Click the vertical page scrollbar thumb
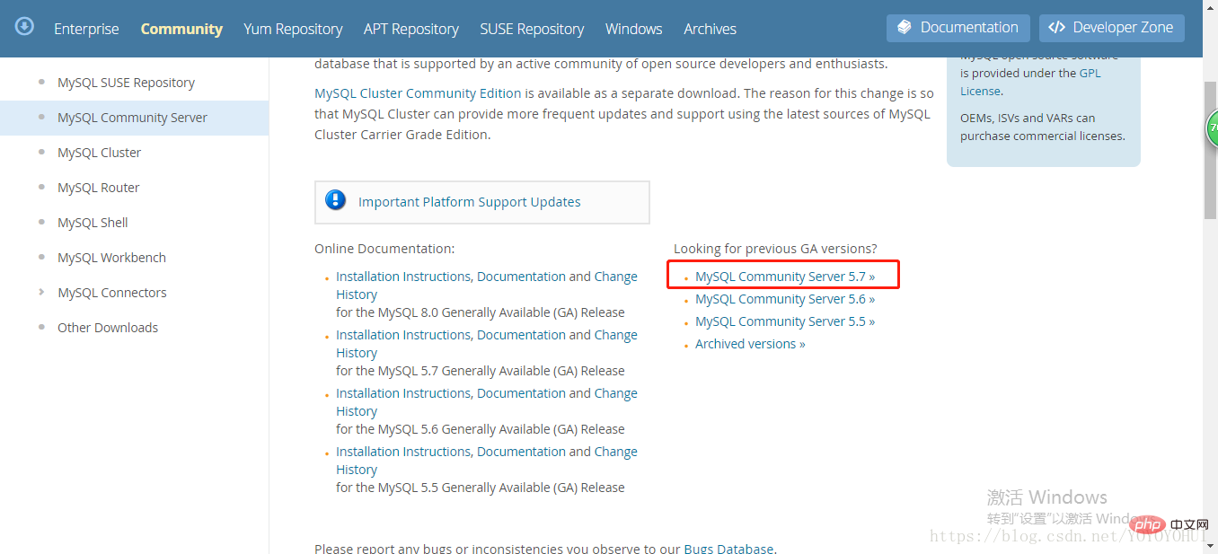 [x=1210, y=148]
